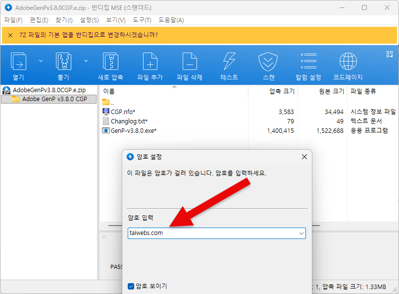The height and width of the screenshot is (294, 399).
Task: Open the 찾기(I) menu
Action: tap(64, 20)
